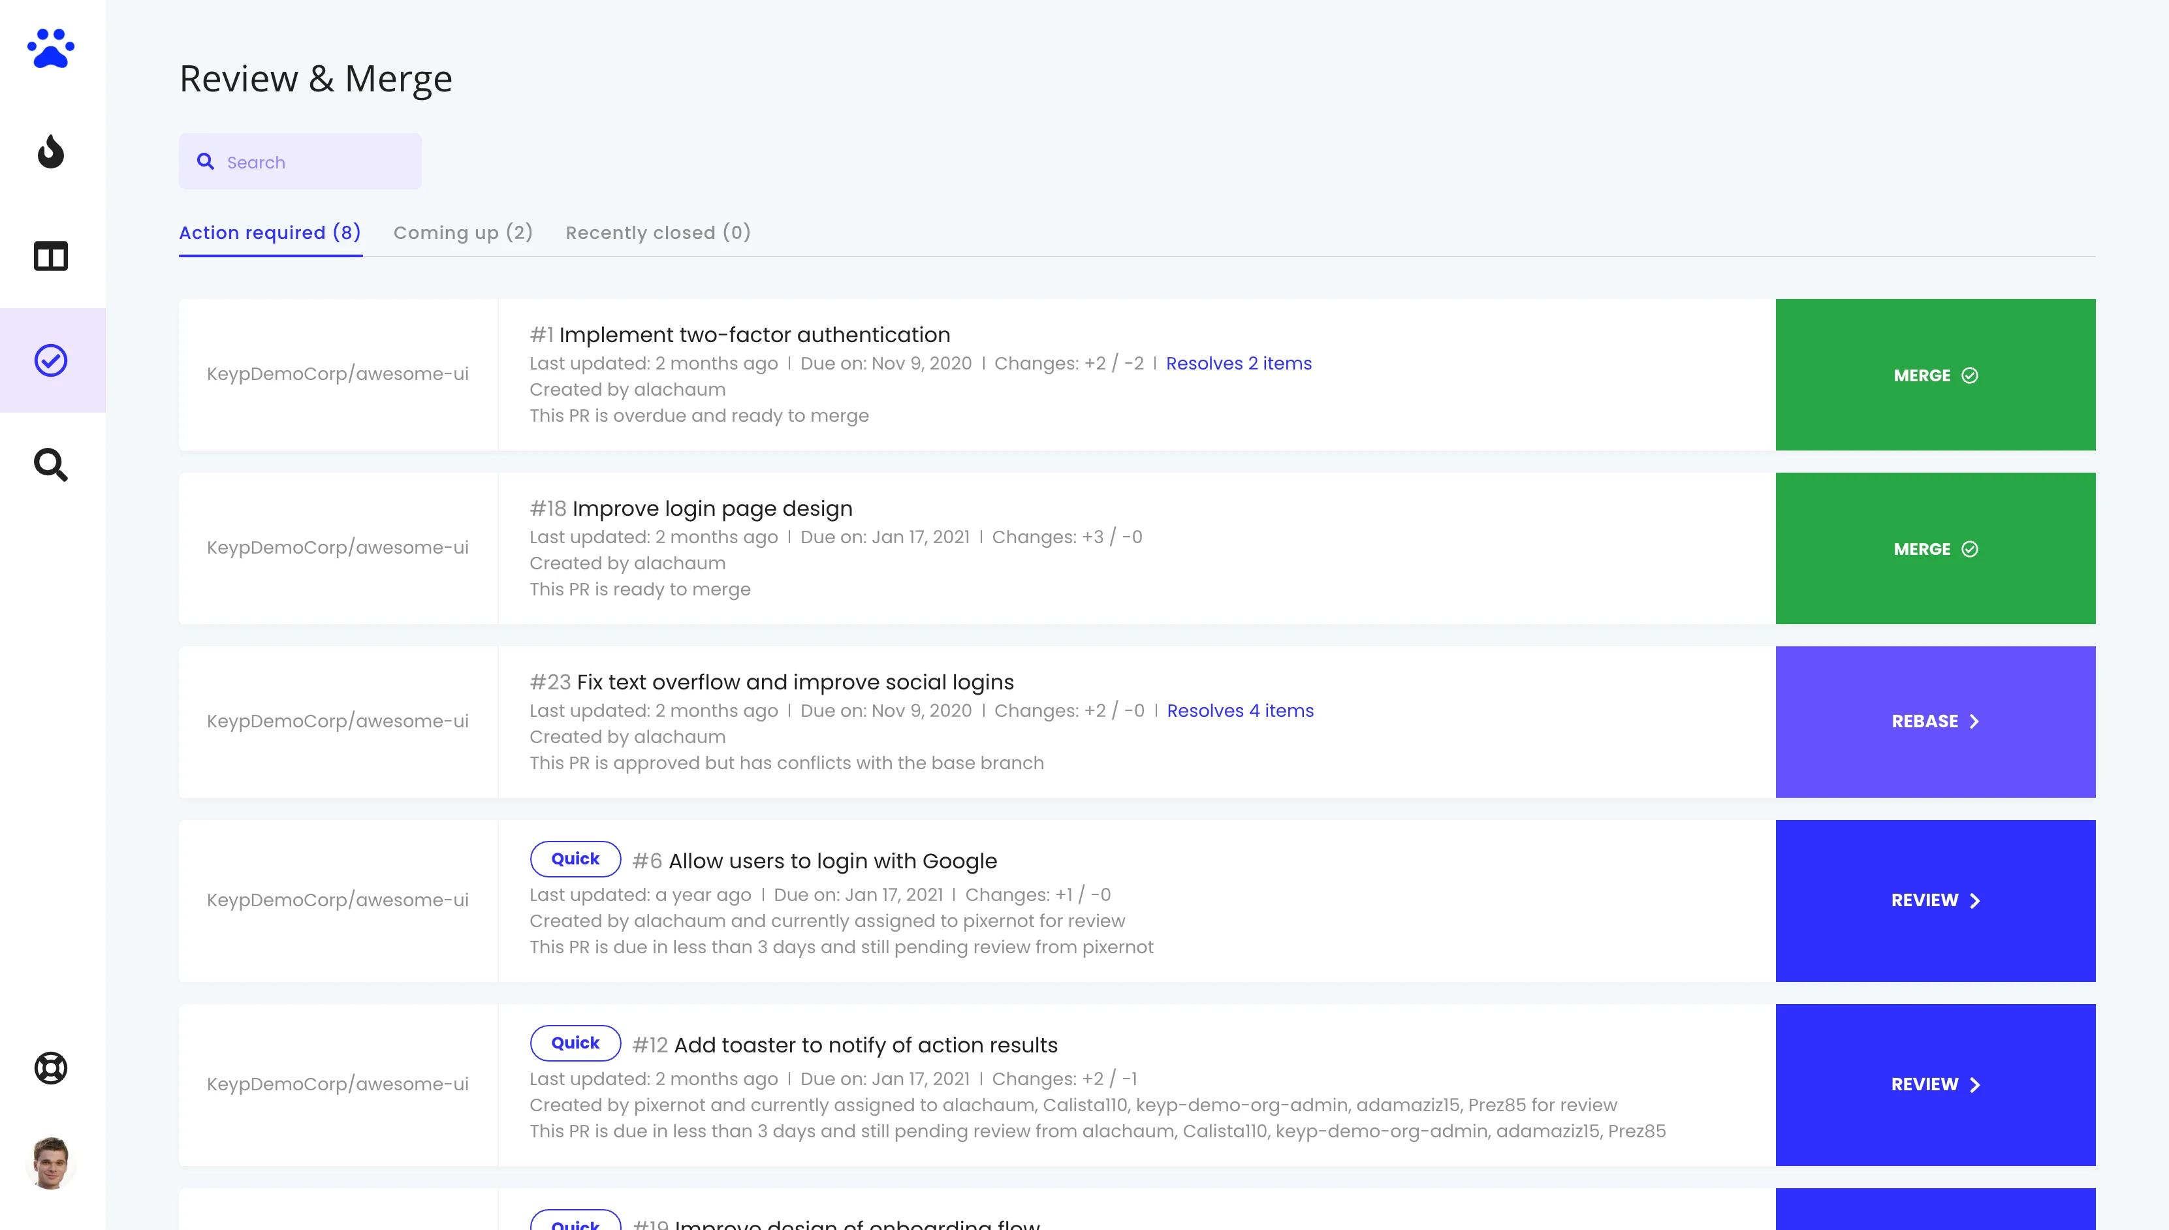
Task: Switch to the Coming up tab
Action: pos(463,232)
